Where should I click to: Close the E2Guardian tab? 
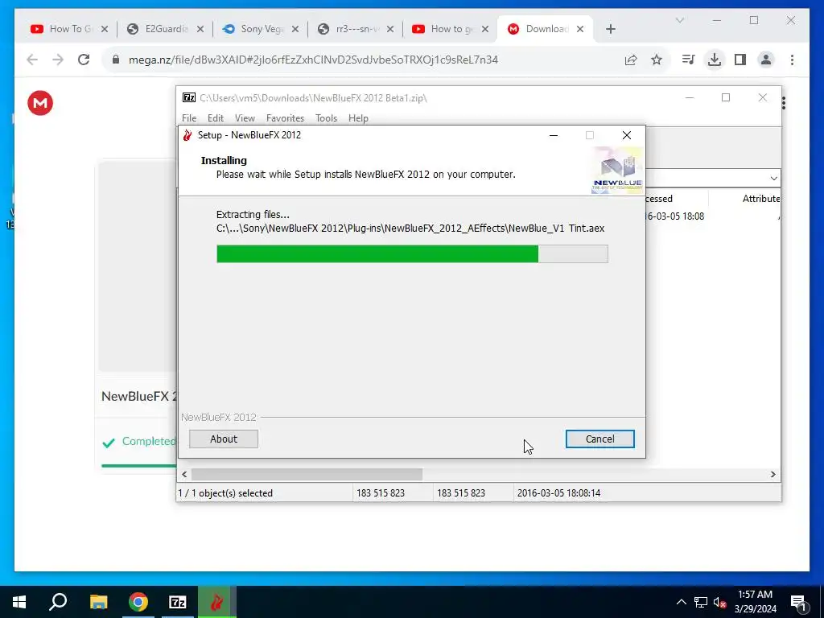tap(200, 29)
